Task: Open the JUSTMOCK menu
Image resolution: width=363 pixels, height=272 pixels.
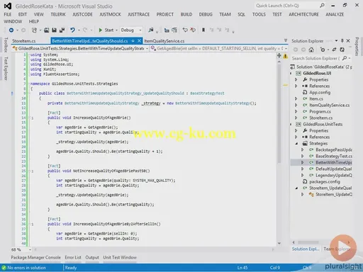Action: (x=110, y=14)
